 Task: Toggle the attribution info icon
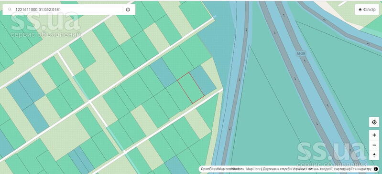click(x=376, y=169)
